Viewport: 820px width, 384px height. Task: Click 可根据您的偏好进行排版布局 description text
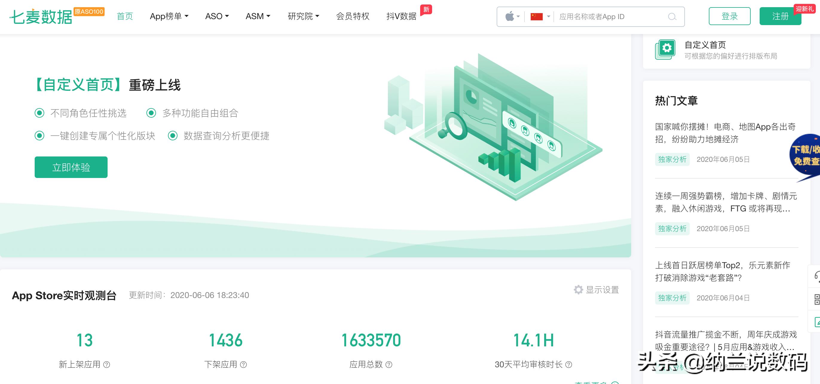point(731,56)
